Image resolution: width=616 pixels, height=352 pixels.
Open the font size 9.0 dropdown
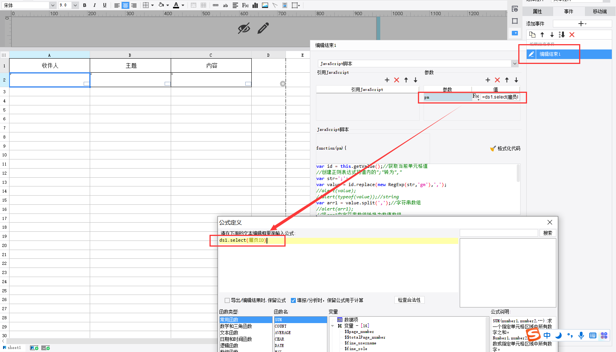click(75, 5)
